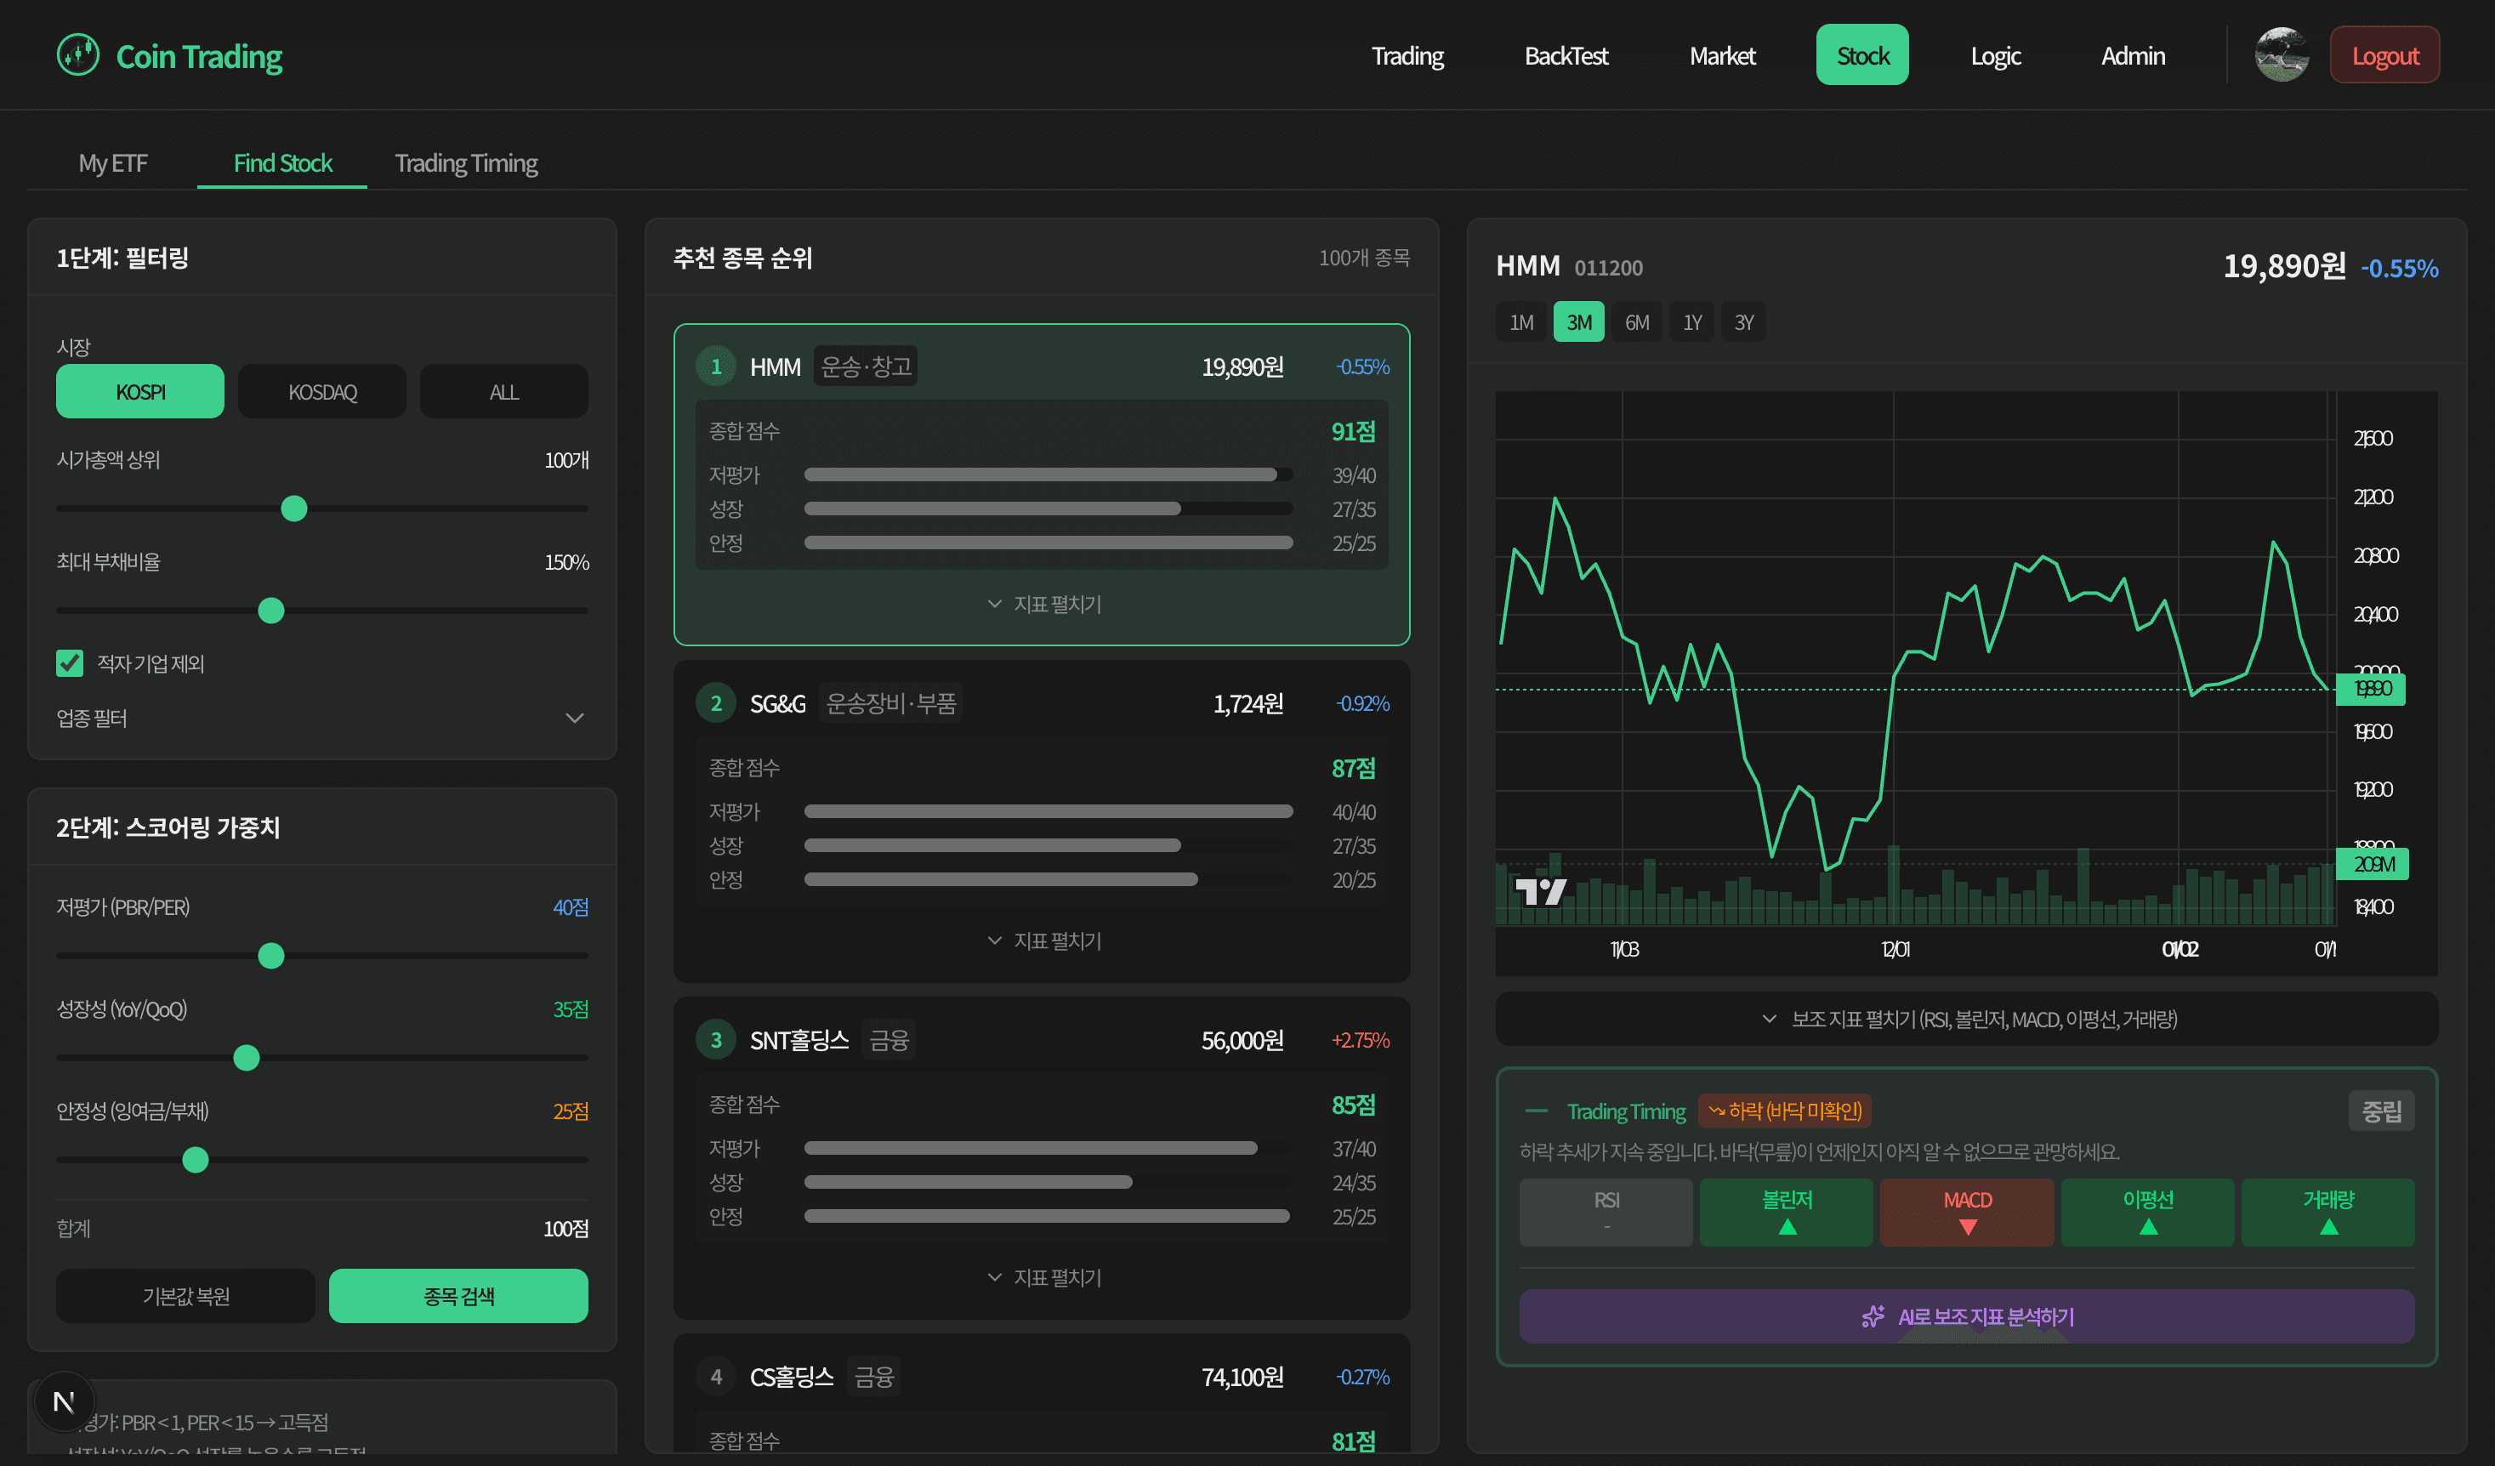2495x1466 pixels.
Task: Select the HMM stock card
Action: [1042, 485]
